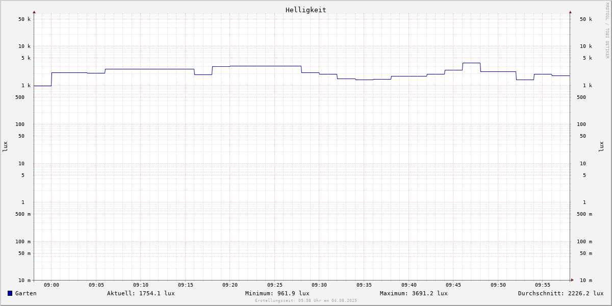Click the chart title "Helligkeit"
This screenshot has height=306, width=612.
(306, 10)
